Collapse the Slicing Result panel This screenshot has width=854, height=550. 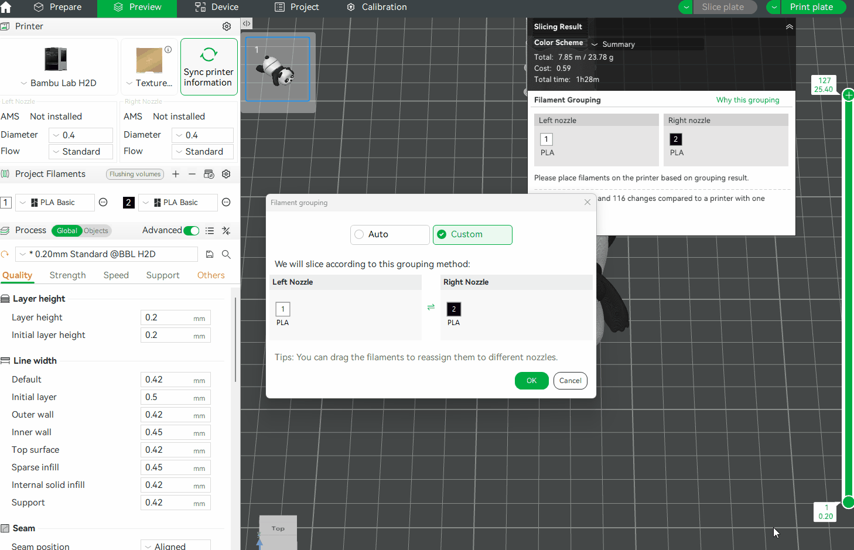click(789, 27)
